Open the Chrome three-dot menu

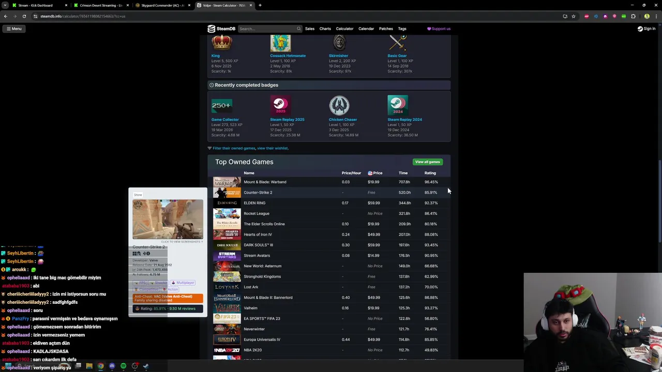coord(656,16)
